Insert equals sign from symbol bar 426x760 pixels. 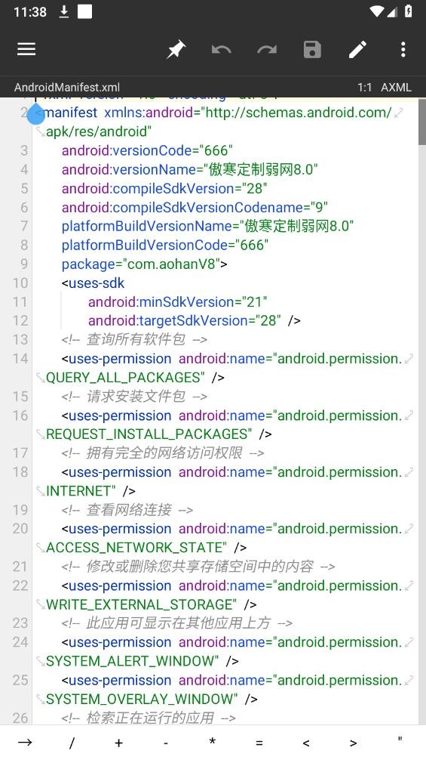point(259,743)
